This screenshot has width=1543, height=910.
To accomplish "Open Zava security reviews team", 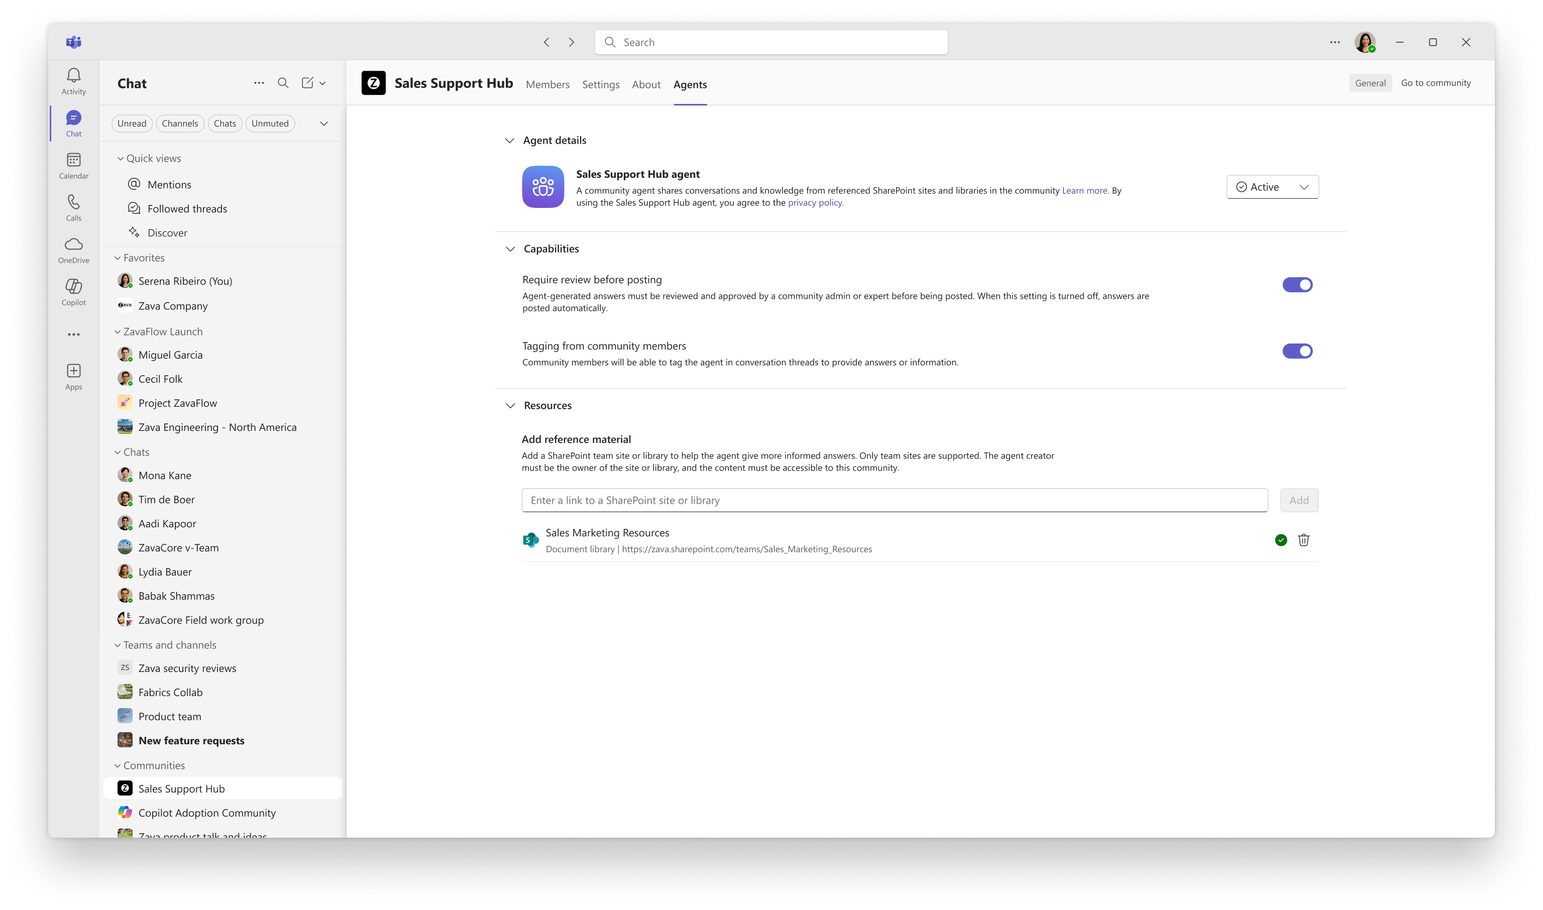I will (x=223, y=668).
